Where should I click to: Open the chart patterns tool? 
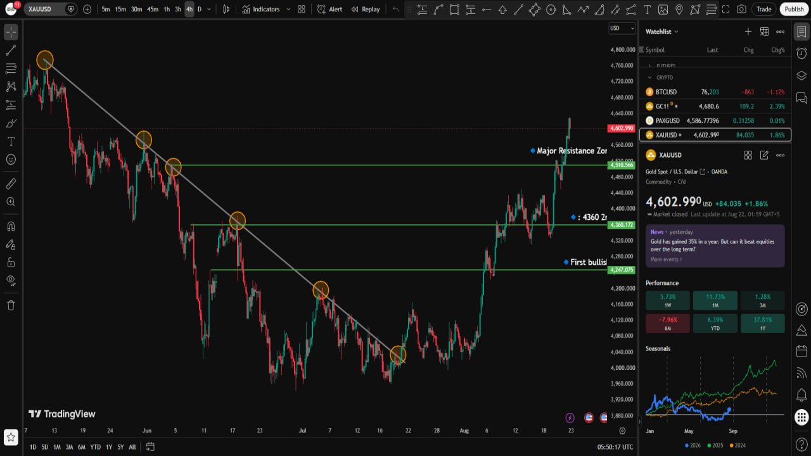(x=11, y=86)
